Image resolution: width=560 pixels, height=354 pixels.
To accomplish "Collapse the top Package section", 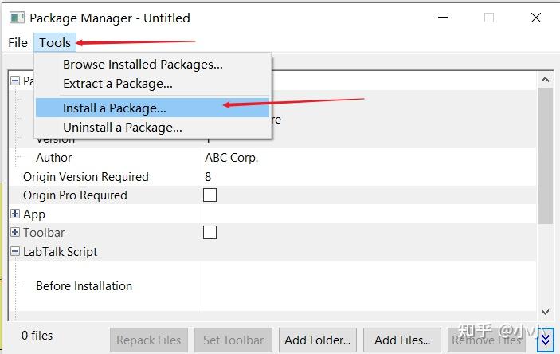I will coord(15,81).
